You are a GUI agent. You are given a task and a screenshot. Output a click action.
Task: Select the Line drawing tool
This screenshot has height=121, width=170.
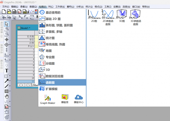6,86
